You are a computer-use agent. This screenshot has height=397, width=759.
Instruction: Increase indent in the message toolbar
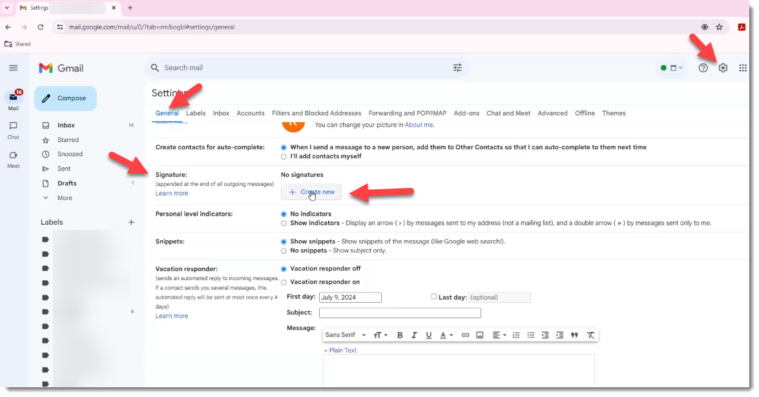coord(559,335)
